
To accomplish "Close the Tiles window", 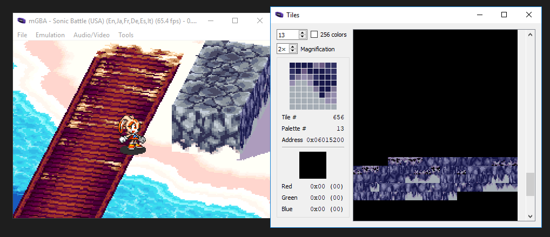I will point(529,15).
